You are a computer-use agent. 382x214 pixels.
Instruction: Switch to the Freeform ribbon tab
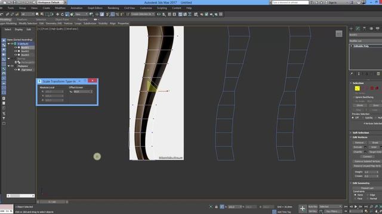click(x=22, y=20)
